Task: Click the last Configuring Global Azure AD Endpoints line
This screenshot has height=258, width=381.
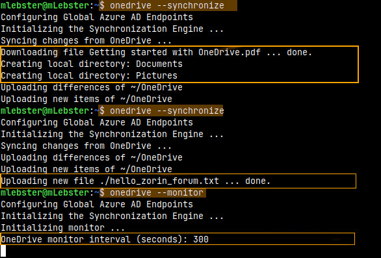Action: pyautogui.click(x=97, y=204)
